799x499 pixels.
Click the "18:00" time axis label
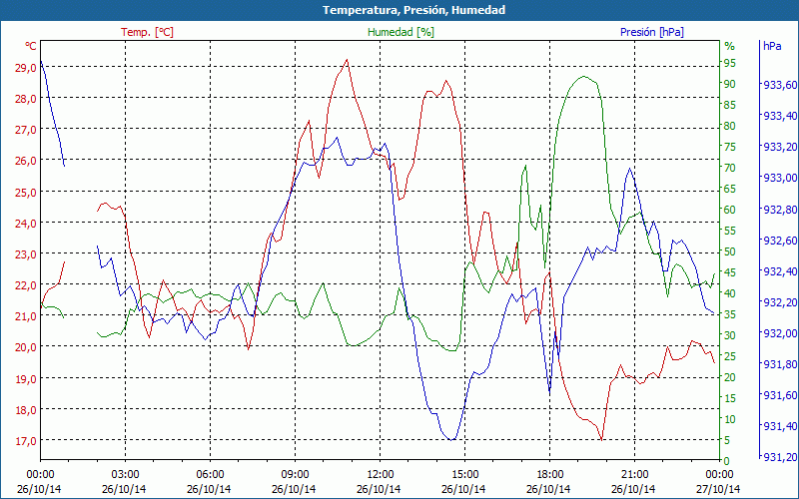click(550, 474)
